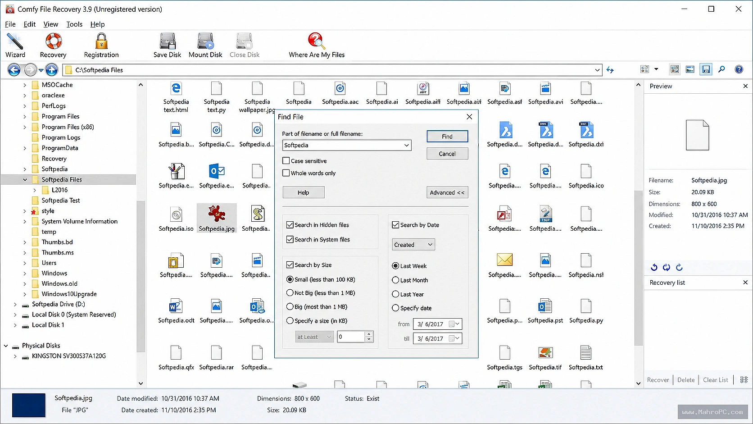Select Not Big (less than 1 MB)

pyautogui.click(x=290, y=293)
